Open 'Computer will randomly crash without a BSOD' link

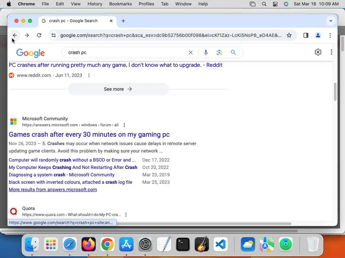(72, 160)
